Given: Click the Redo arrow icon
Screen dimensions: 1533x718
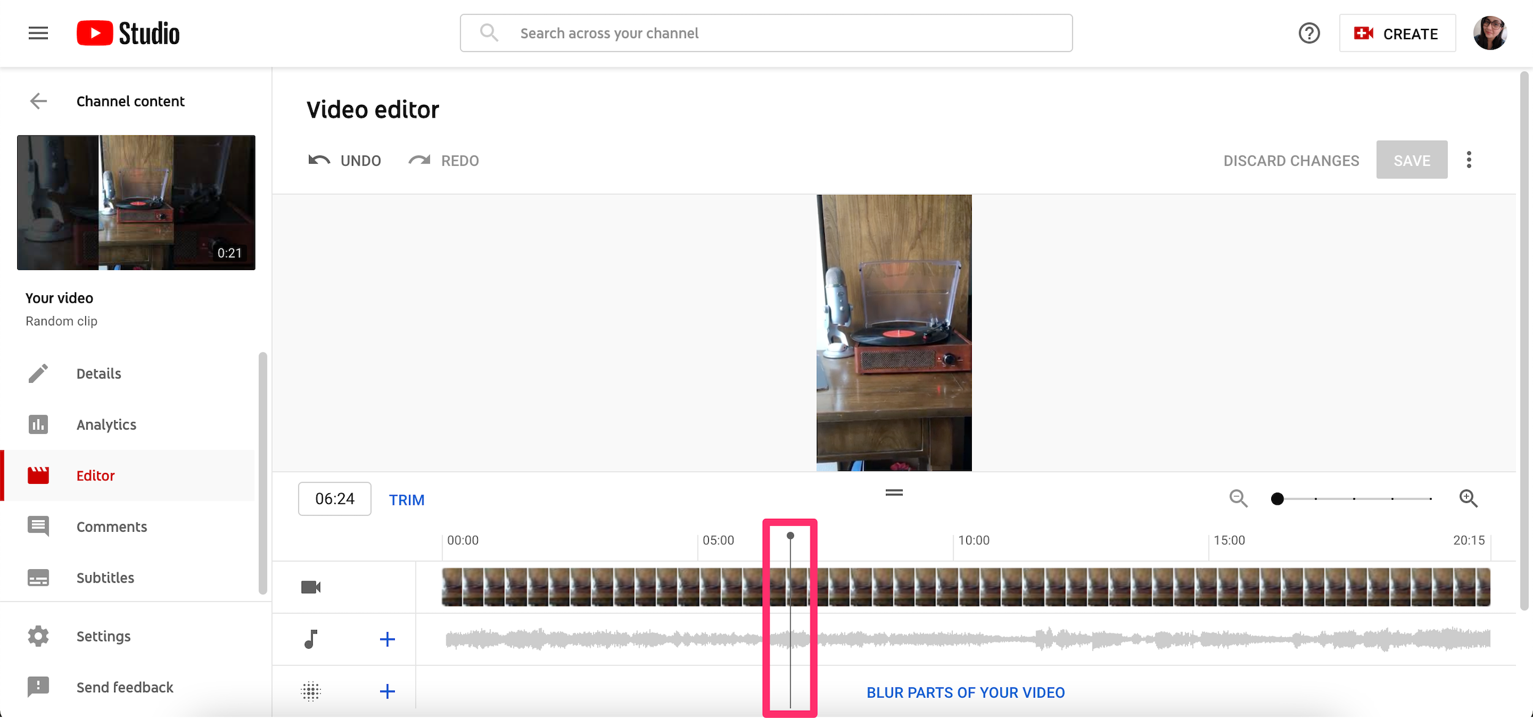Looking at the screenshot, I should point(421,161).
